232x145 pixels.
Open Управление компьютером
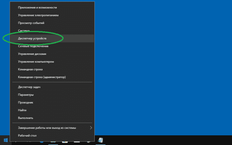(x=52, y=61)
